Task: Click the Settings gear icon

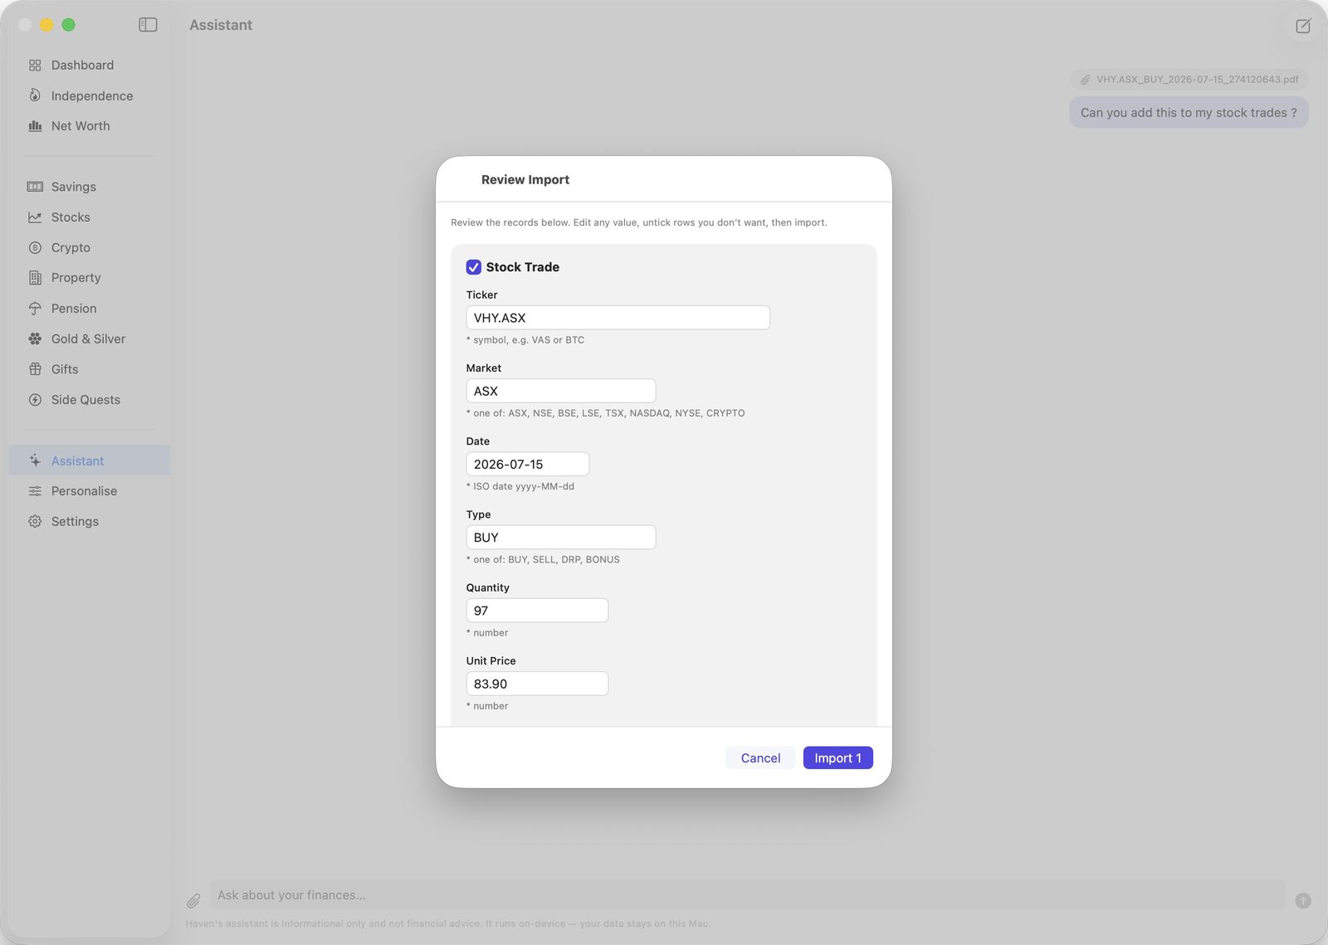Action: 35,521
